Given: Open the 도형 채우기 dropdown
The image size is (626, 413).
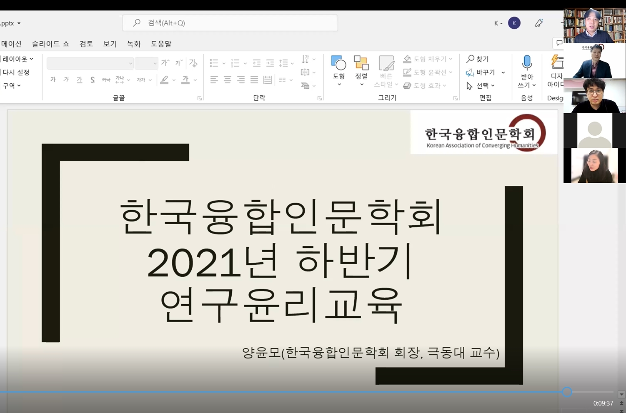Looking at the screenshot, I should pos(428,59).
